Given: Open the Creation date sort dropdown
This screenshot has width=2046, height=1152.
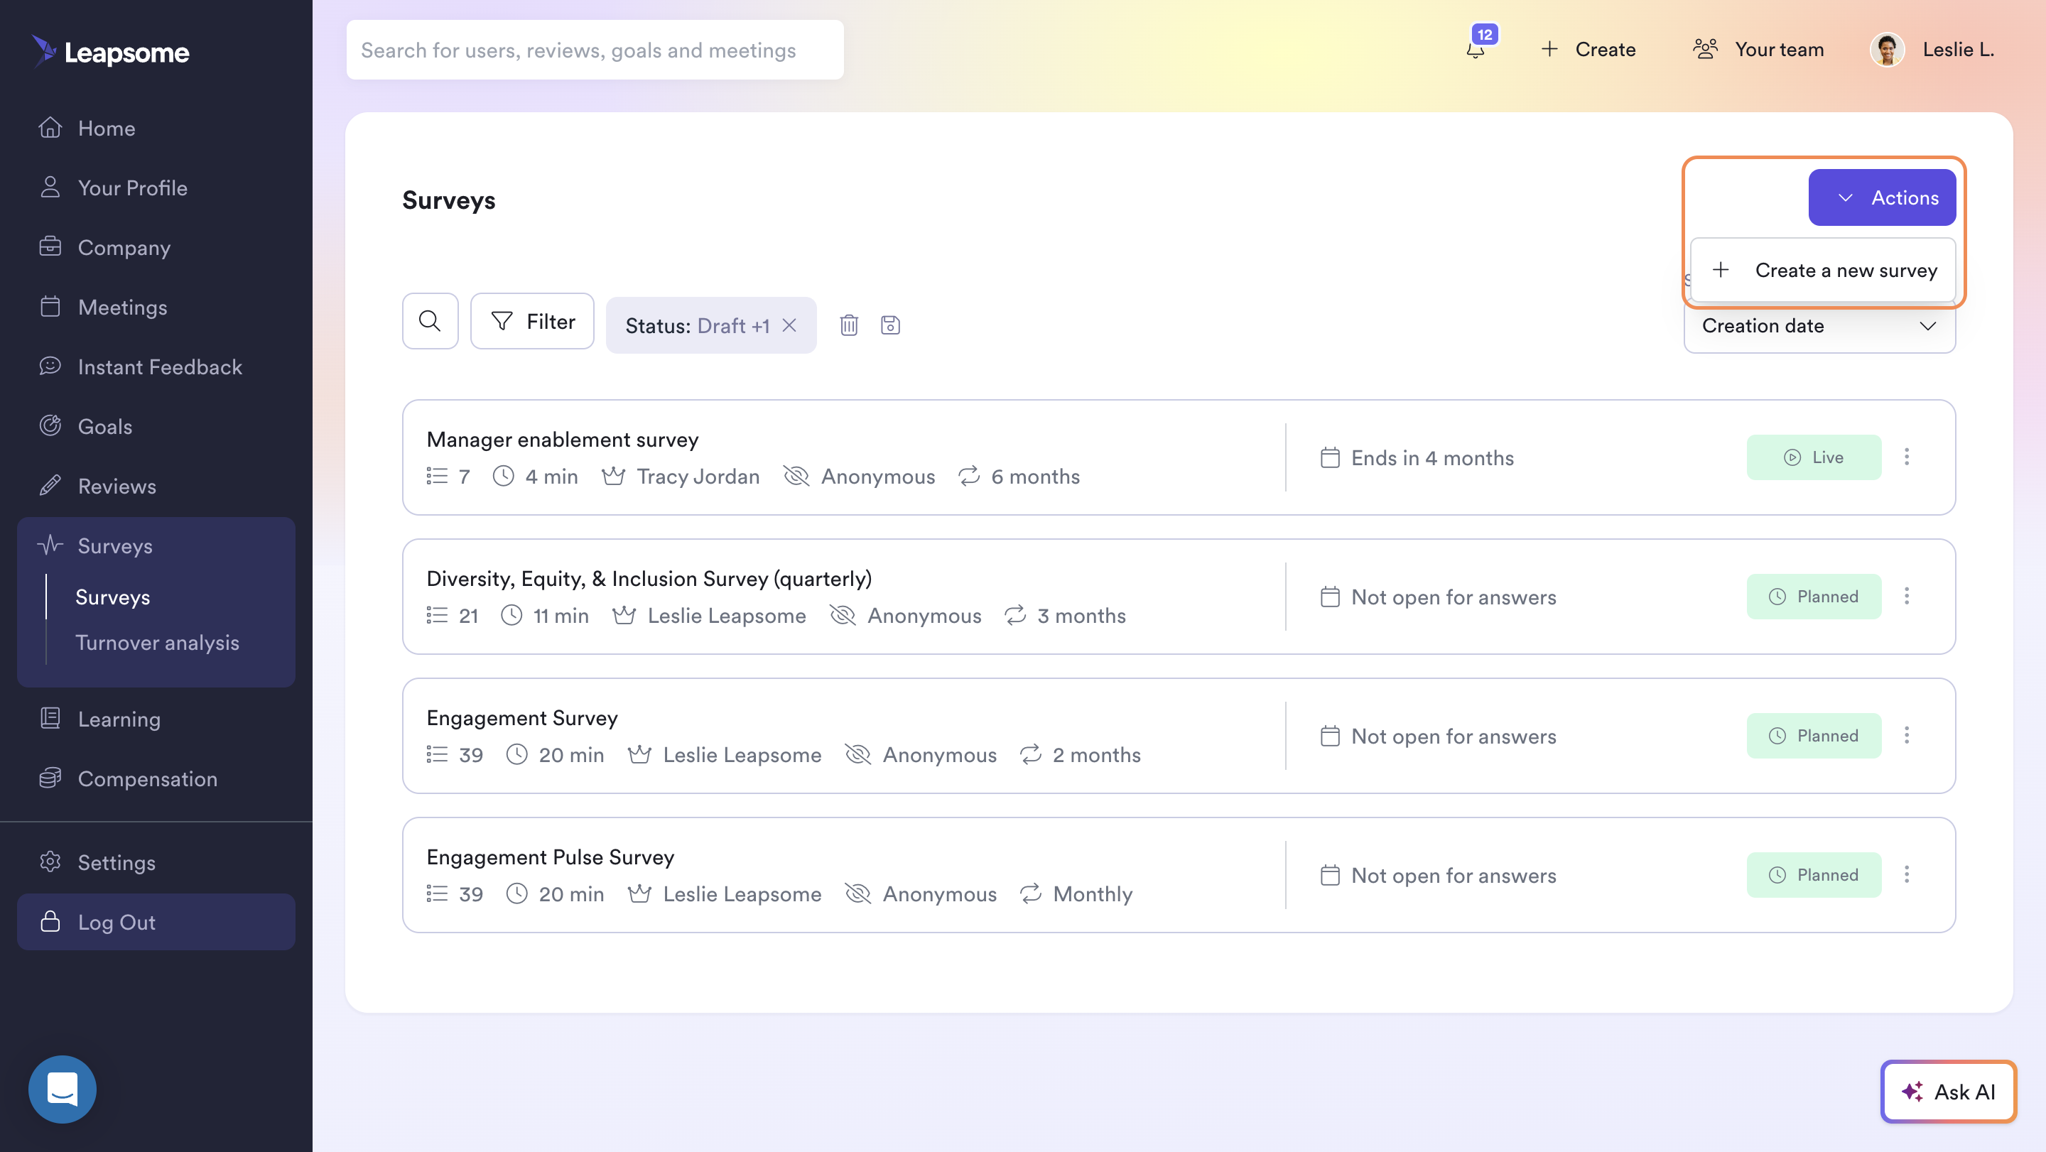Looking at the screenshot, I should [x=1819, y=326].
